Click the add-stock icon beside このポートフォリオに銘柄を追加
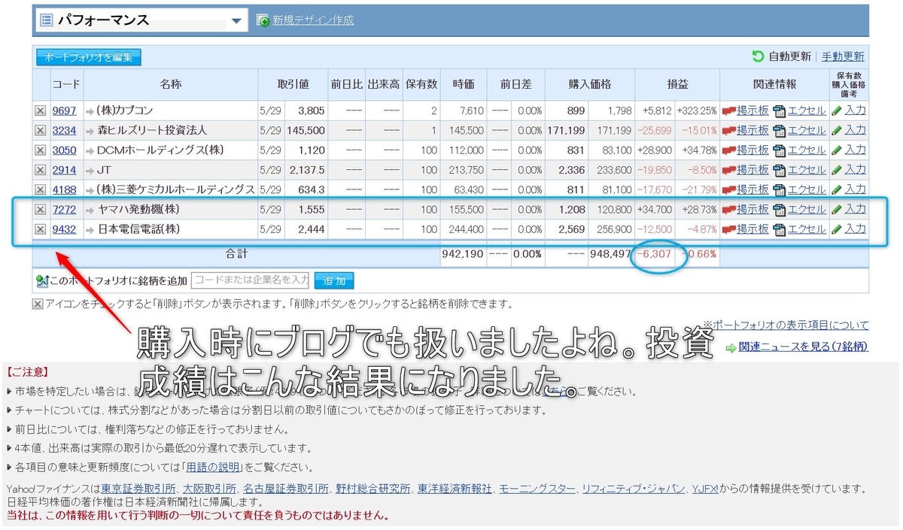Image resolution: width=903 pixels, height=530 pixels. click(x=42, y=281)
